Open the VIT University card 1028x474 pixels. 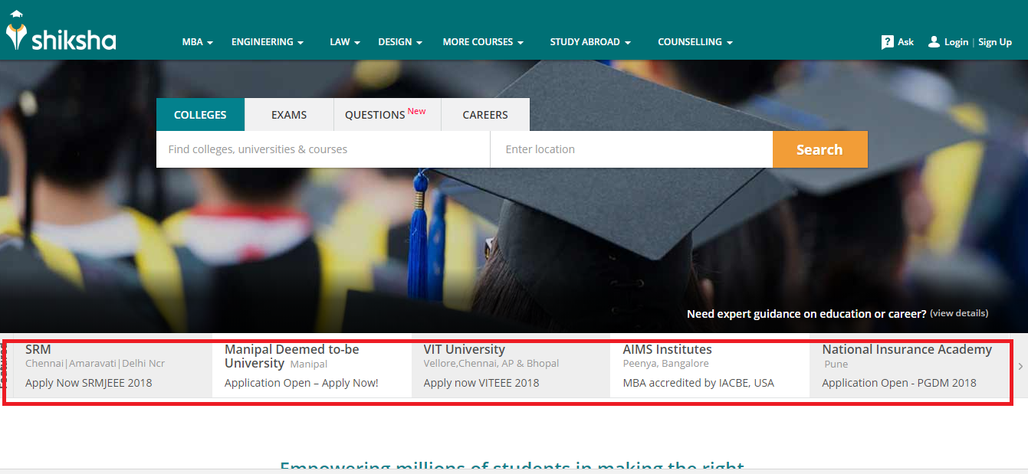[511, 365]
